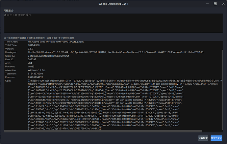Image resolution: width=227 pixels, height=144 pixels.
Task: Click the Arch value x64
Action: 30,63
